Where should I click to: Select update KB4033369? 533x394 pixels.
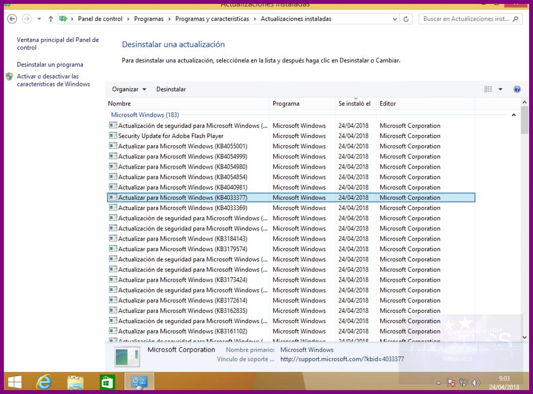pos(291,208)
